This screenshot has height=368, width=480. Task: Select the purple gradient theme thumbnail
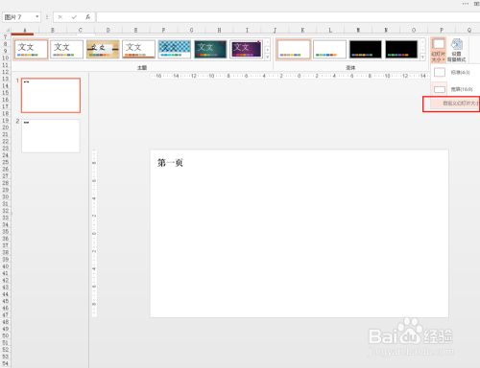click(246, 49)
